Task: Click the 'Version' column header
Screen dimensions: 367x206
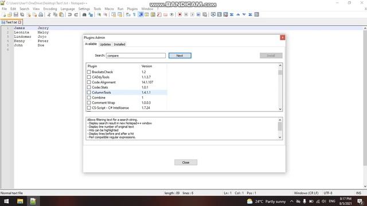Action: click(x=147, y=66)
